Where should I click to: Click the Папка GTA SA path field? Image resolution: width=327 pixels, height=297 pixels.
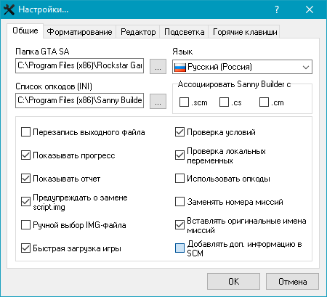80,65
